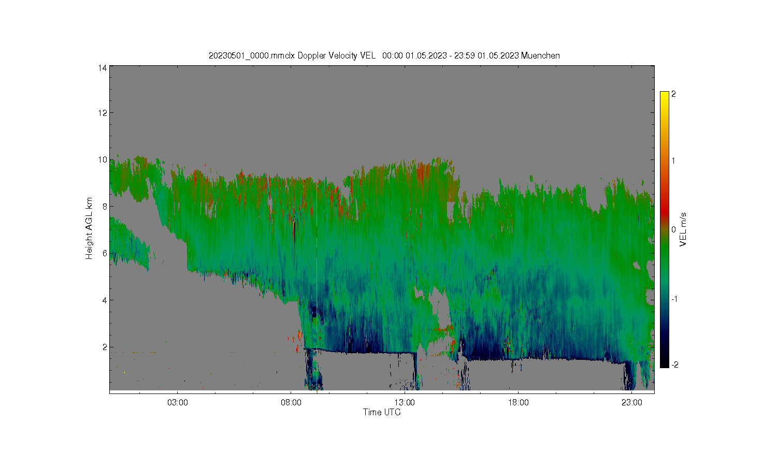The height and width of the screenshot is (466, 777).
Task: Click the 08:00 time tick label
Action: [291, 402]
